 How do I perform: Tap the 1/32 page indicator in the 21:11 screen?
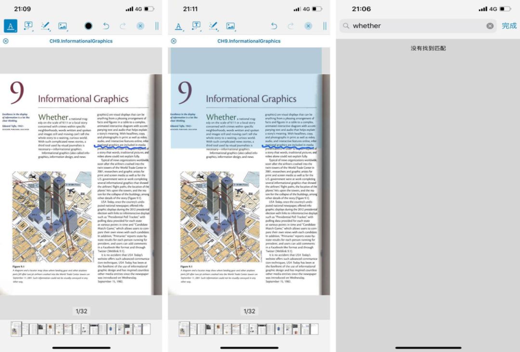[x=249, y=311]
